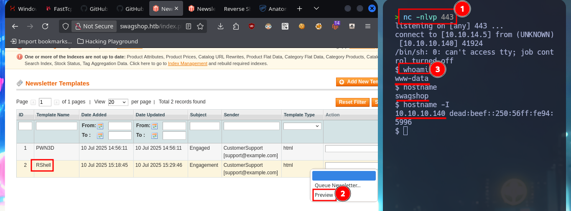The image size is (571, 211).
Task: Switch to the first GitHub tab
Action: [x=95, y=9]
